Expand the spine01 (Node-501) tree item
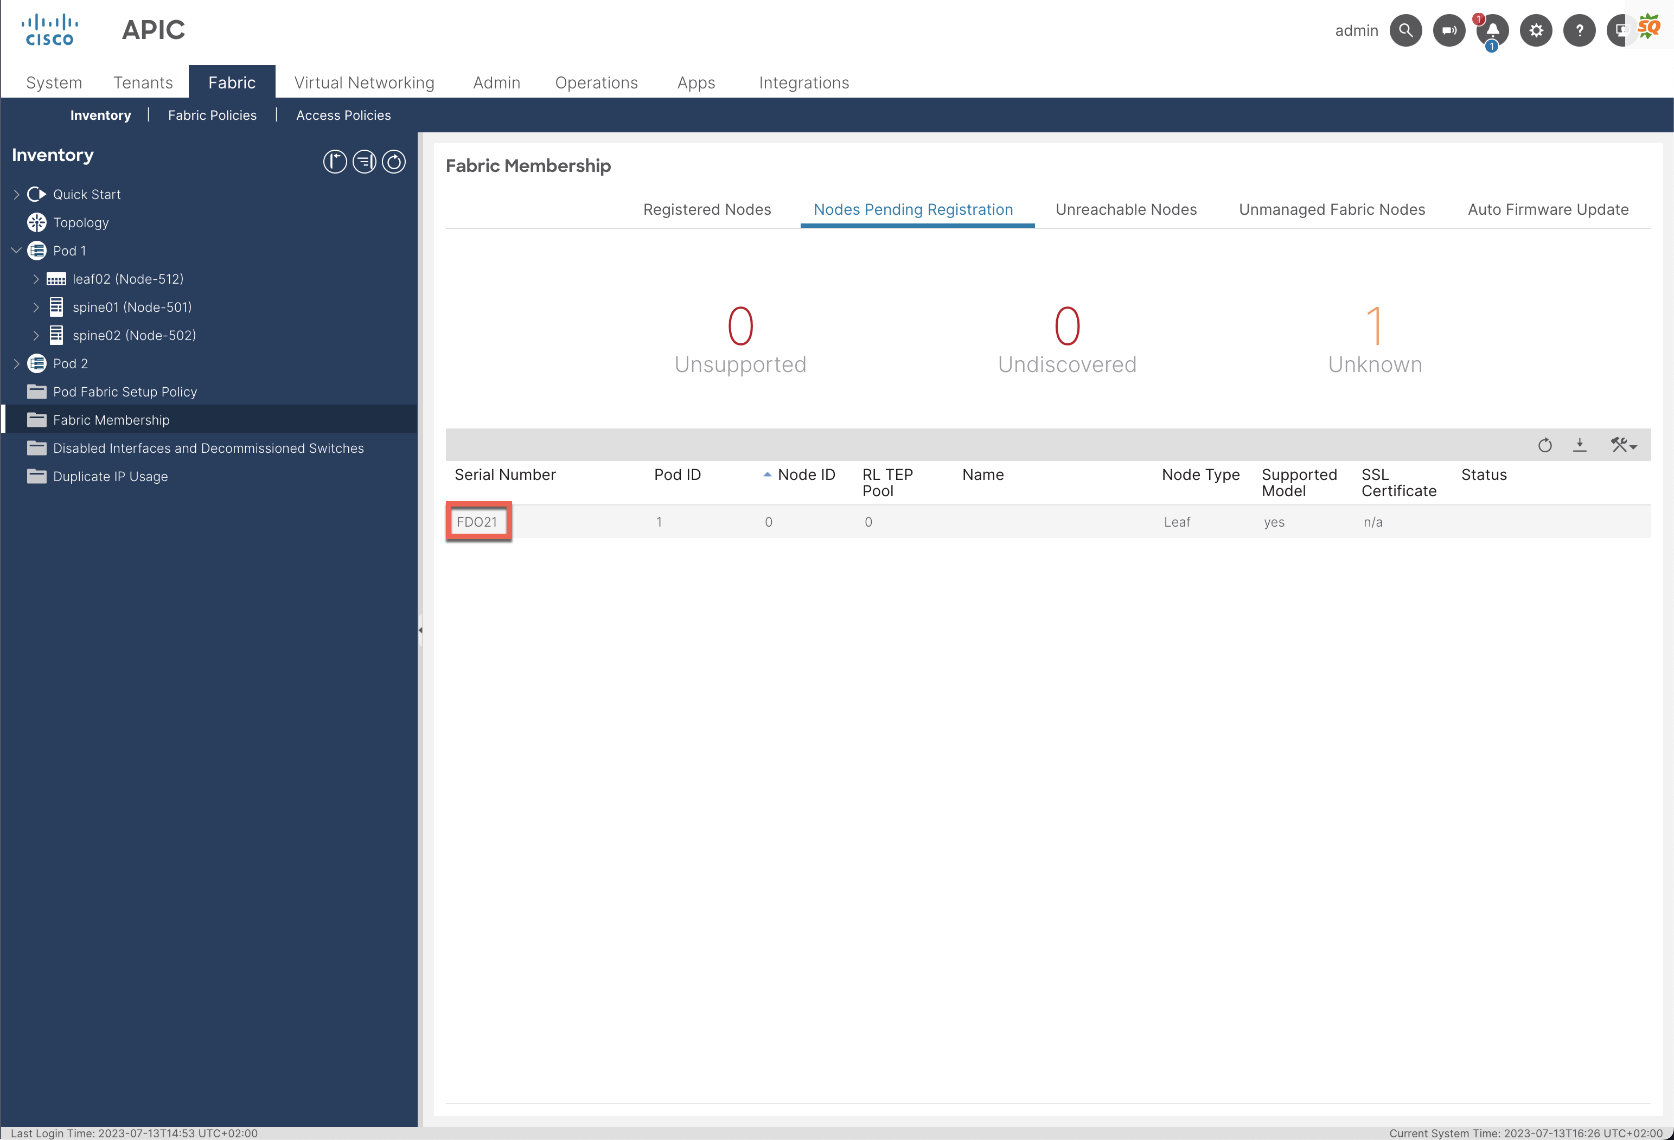The image size is (1674, 1140). click(36, 307)
